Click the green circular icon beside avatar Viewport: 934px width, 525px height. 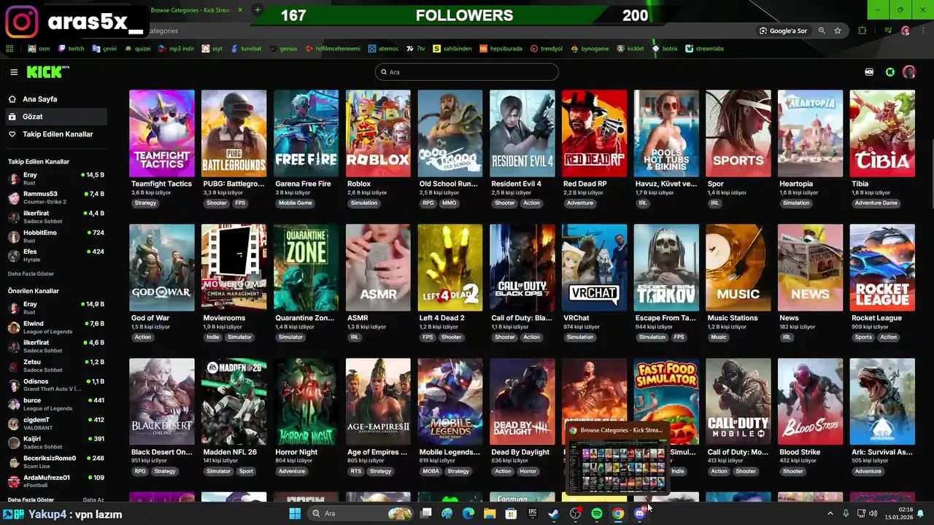click(x=889, y=72)
